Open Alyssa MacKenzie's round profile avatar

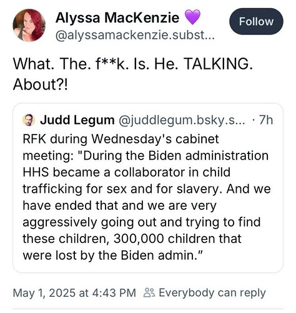[x=29, y=25]
